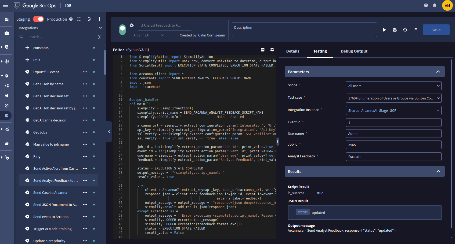Open the Scope dropdown
This screenshot has width=455, height=244.
[x=393, y=86]
